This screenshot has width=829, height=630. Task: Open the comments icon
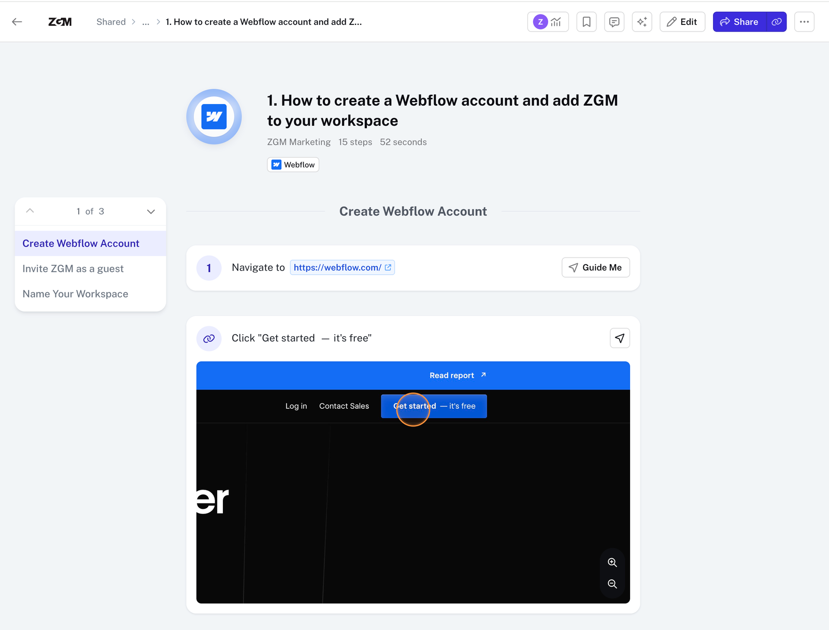[x=614, y=22]
